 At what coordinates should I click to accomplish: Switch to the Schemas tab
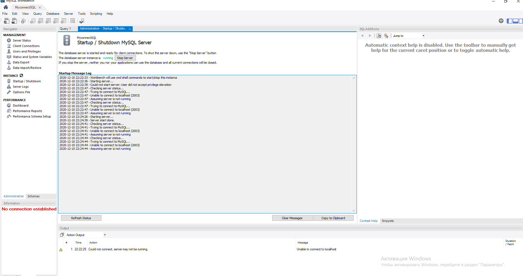[x=33, y=196]
